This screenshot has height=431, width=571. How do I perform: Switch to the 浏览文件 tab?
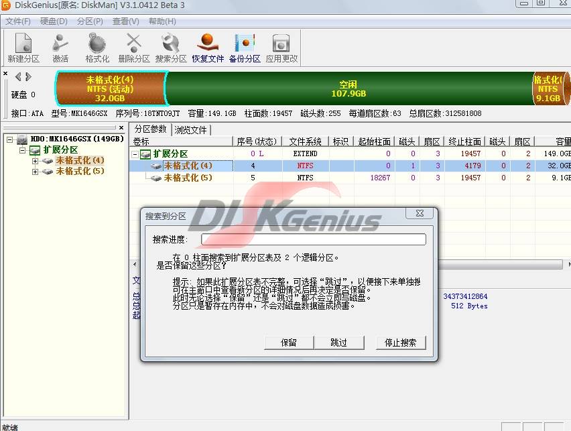190,130
